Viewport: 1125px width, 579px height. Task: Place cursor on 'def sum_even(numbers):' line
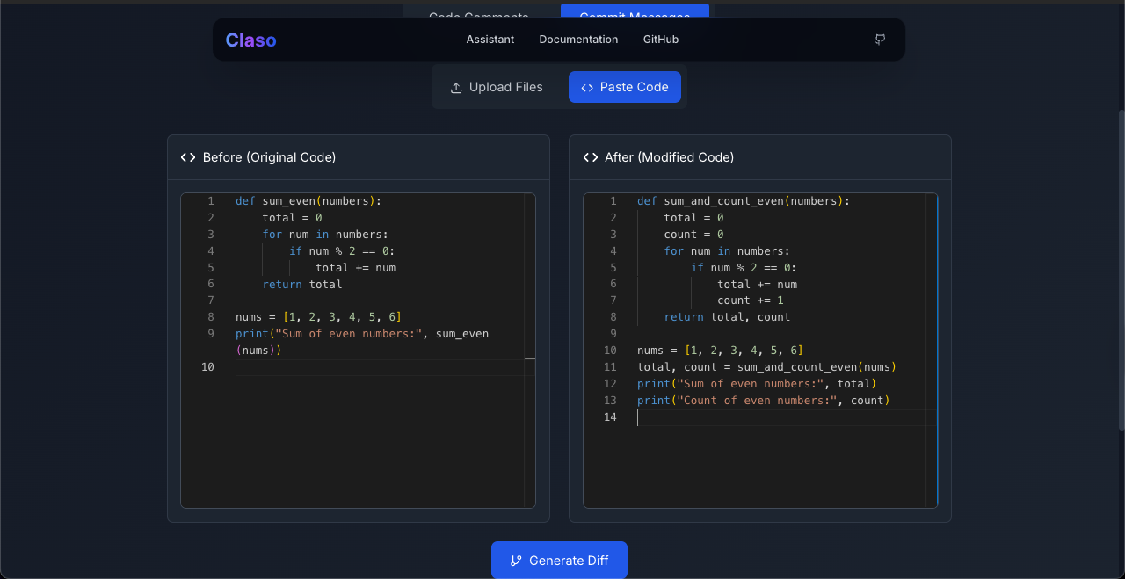tap(308, 201)
